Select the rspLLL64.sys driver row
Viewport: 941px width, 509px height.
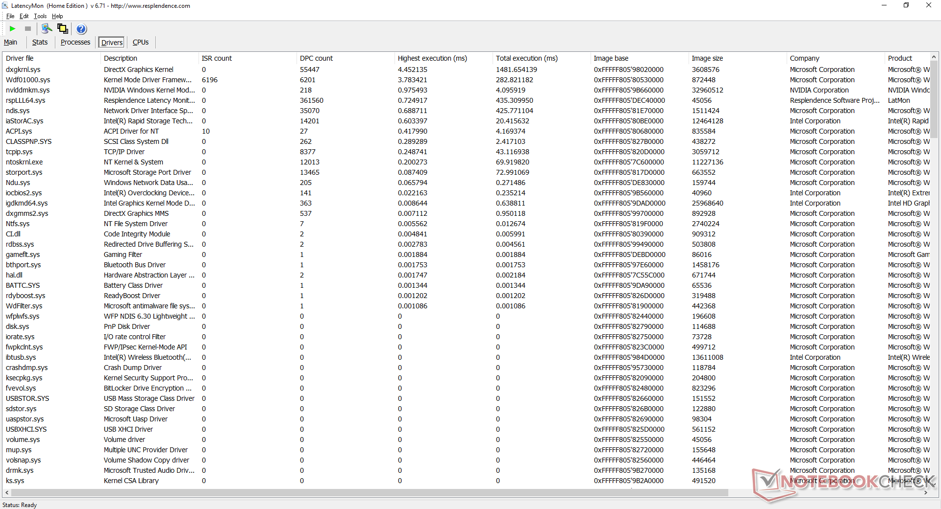coord(466,100)
